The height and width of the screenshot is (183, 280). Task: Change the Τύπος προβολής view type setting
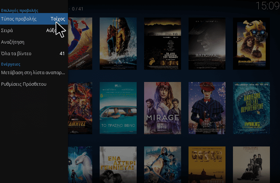(x=34, y=19)
